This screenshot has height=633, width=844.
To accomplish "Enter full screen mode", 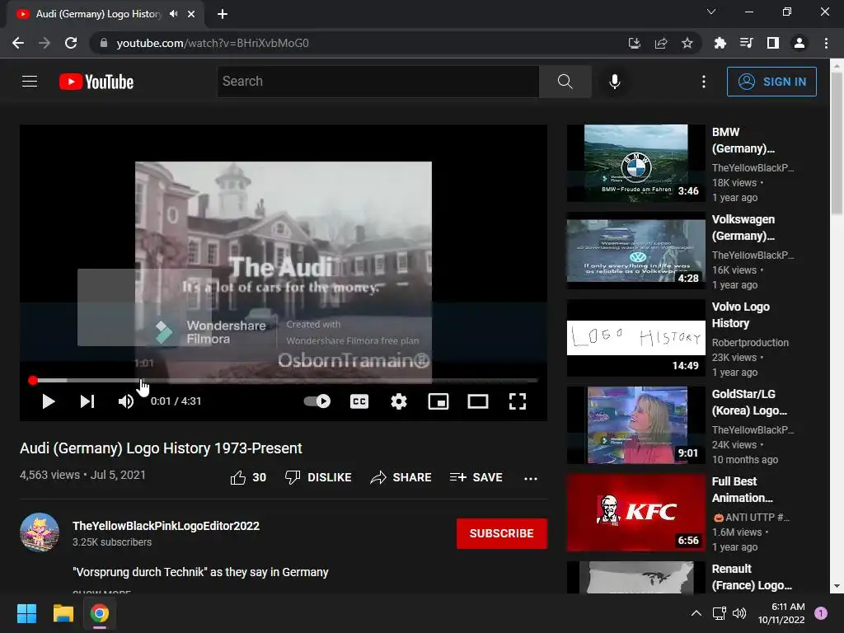I will [x=518, y=401].
